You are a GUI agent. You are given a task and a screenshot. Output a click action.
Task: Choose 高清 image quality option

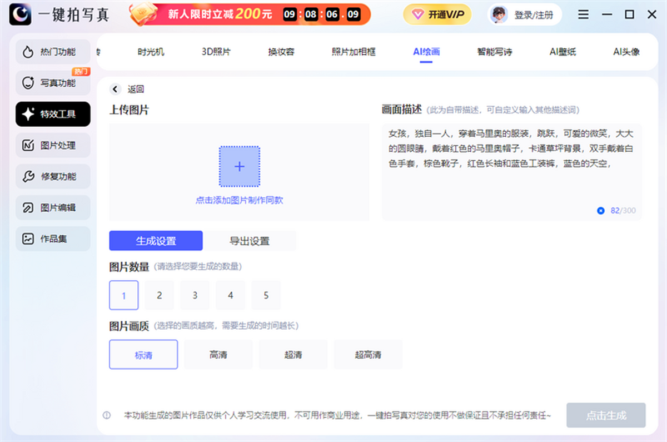pos(218,355)
